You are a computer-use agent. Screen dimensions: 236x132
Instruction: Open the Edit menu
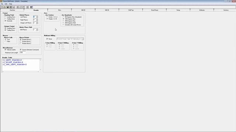(x=6, y=4)
